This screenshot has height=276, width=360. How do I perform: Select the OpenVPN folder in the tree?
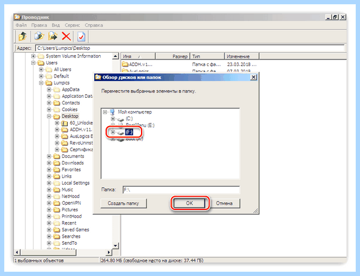pyautogui.click(x=71, y=203)
